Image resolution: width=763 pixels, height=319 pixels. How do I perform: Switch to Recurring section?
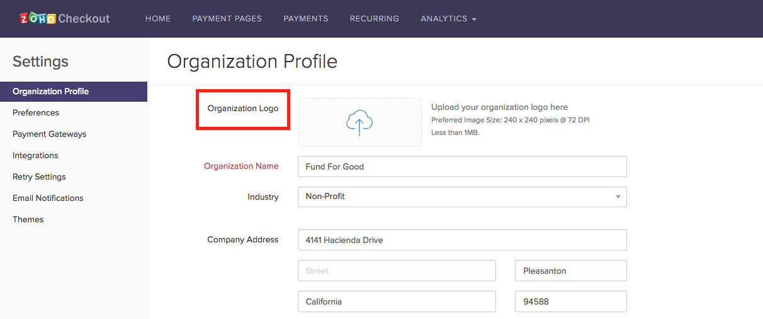pos(375,19)
